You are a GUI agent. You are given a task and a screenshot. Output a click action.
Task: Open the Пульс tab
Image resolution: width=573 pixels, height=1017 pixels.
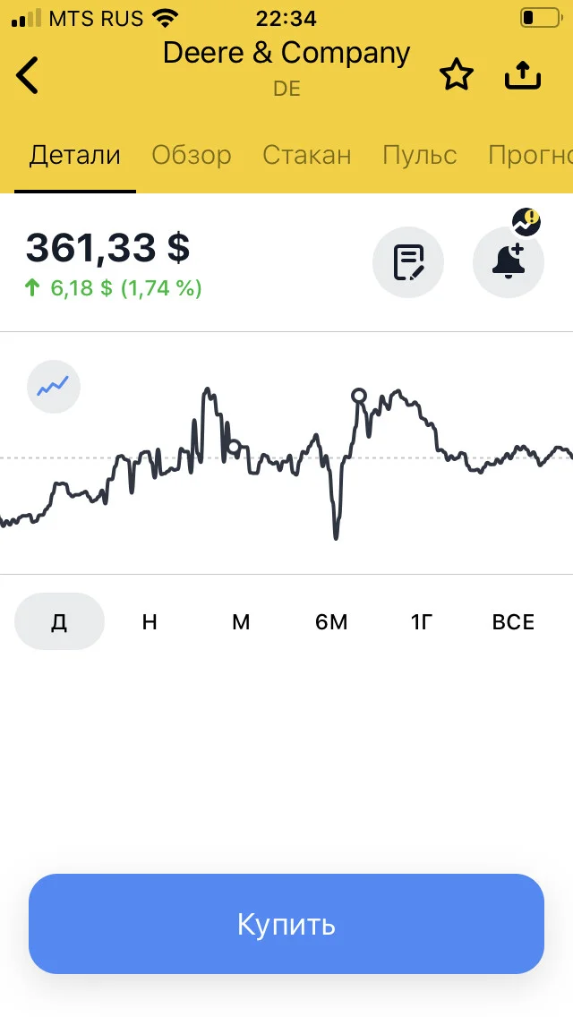pyautogui.click(x=419, y=155)
